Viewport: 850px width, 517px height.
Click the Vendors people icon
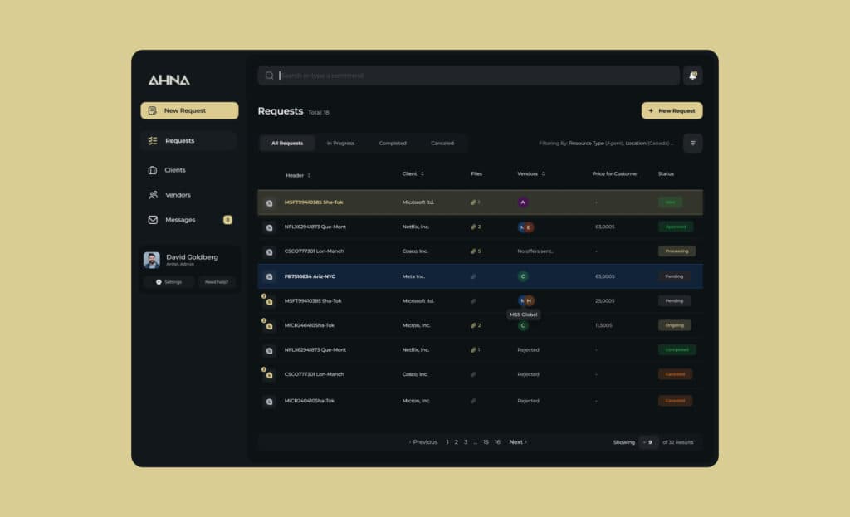point(153,195)
